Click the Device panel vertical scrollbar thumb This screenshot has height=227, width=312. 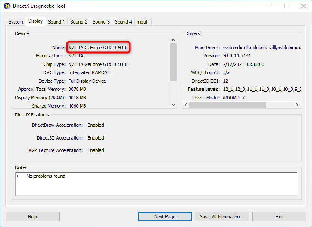click(173, 62)
